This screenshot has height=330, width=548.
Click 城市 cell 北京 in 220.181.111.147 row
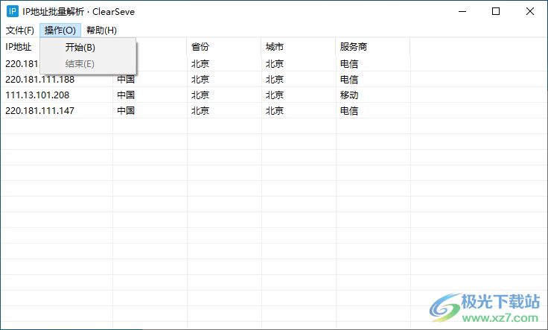click(x=275, y=111)
